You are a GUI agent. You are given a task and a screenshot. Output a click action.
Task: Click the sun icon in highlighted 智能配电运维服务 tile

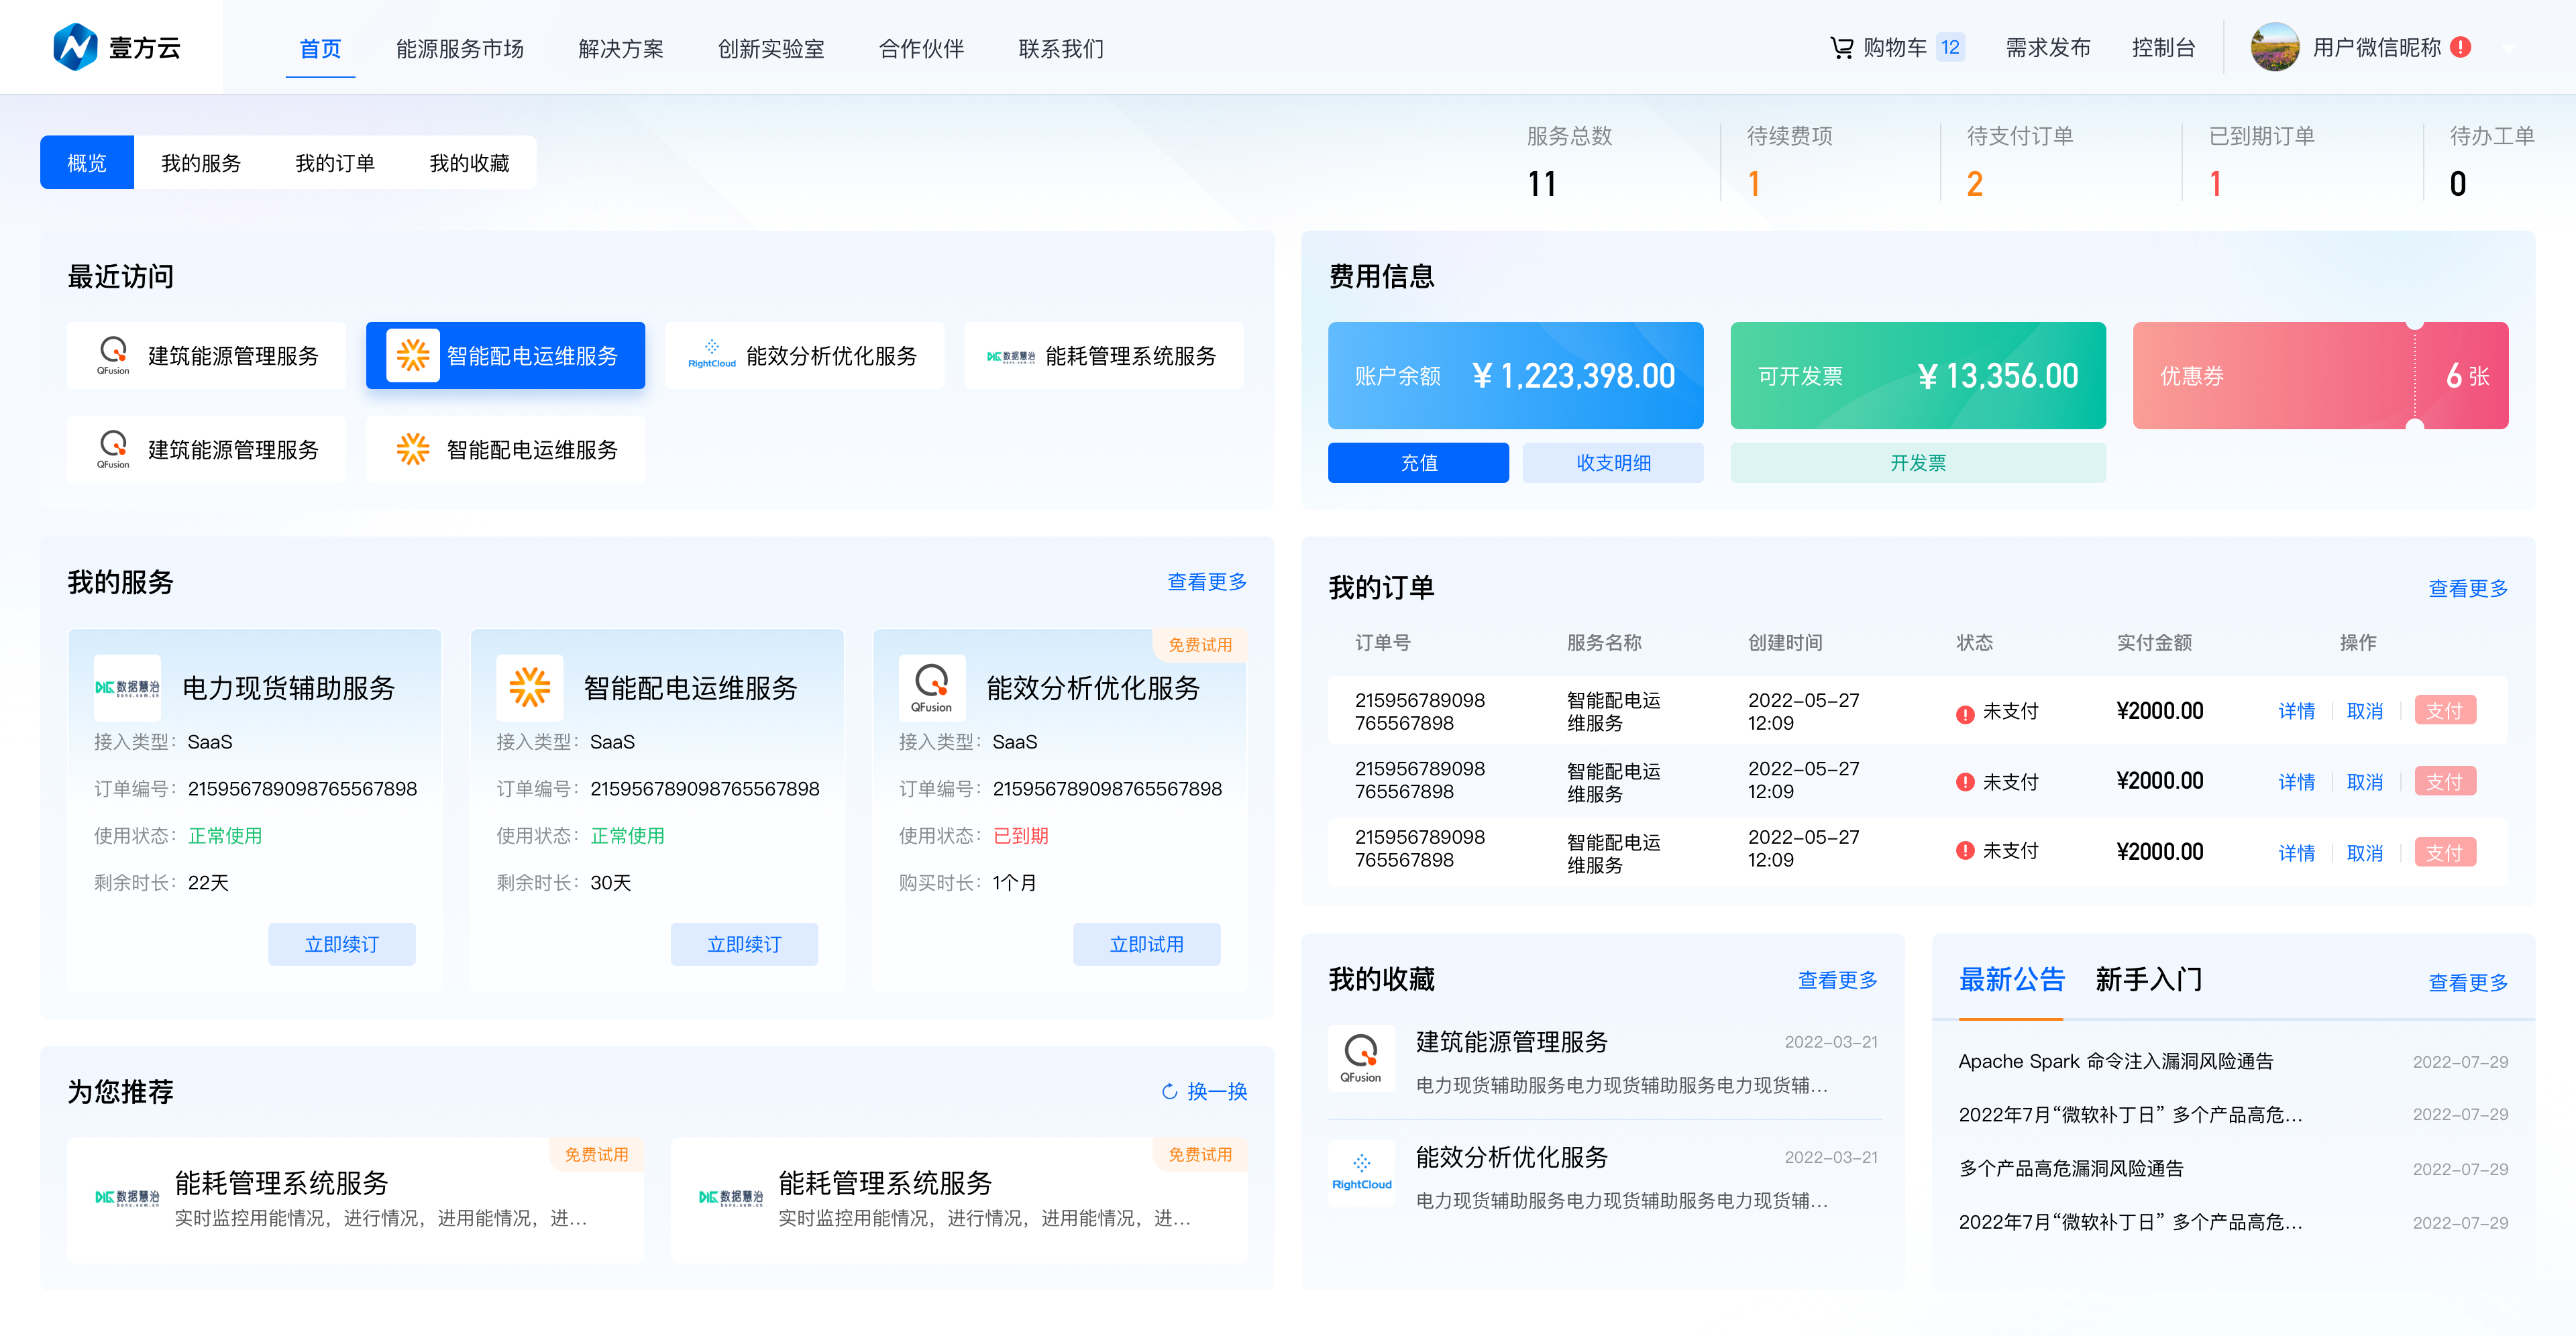(x=412, y=355)
